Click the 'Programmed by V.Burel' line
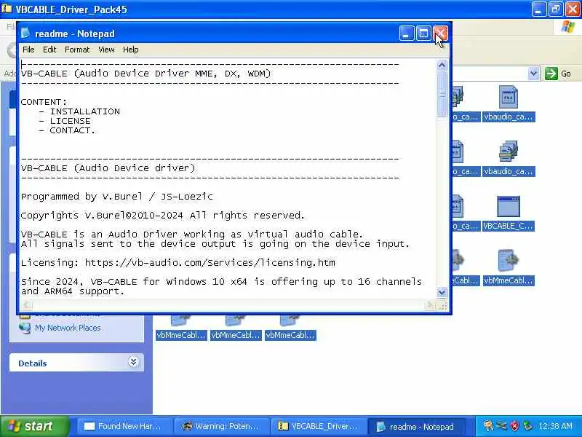The width and height of the screenshot is (582, 437). point(117,196)
